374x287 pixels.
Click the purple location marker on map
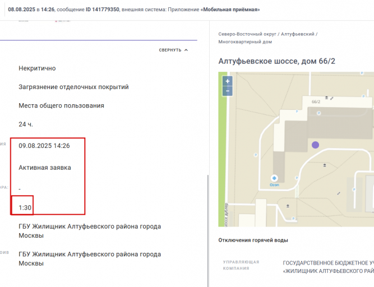[315, 145]
